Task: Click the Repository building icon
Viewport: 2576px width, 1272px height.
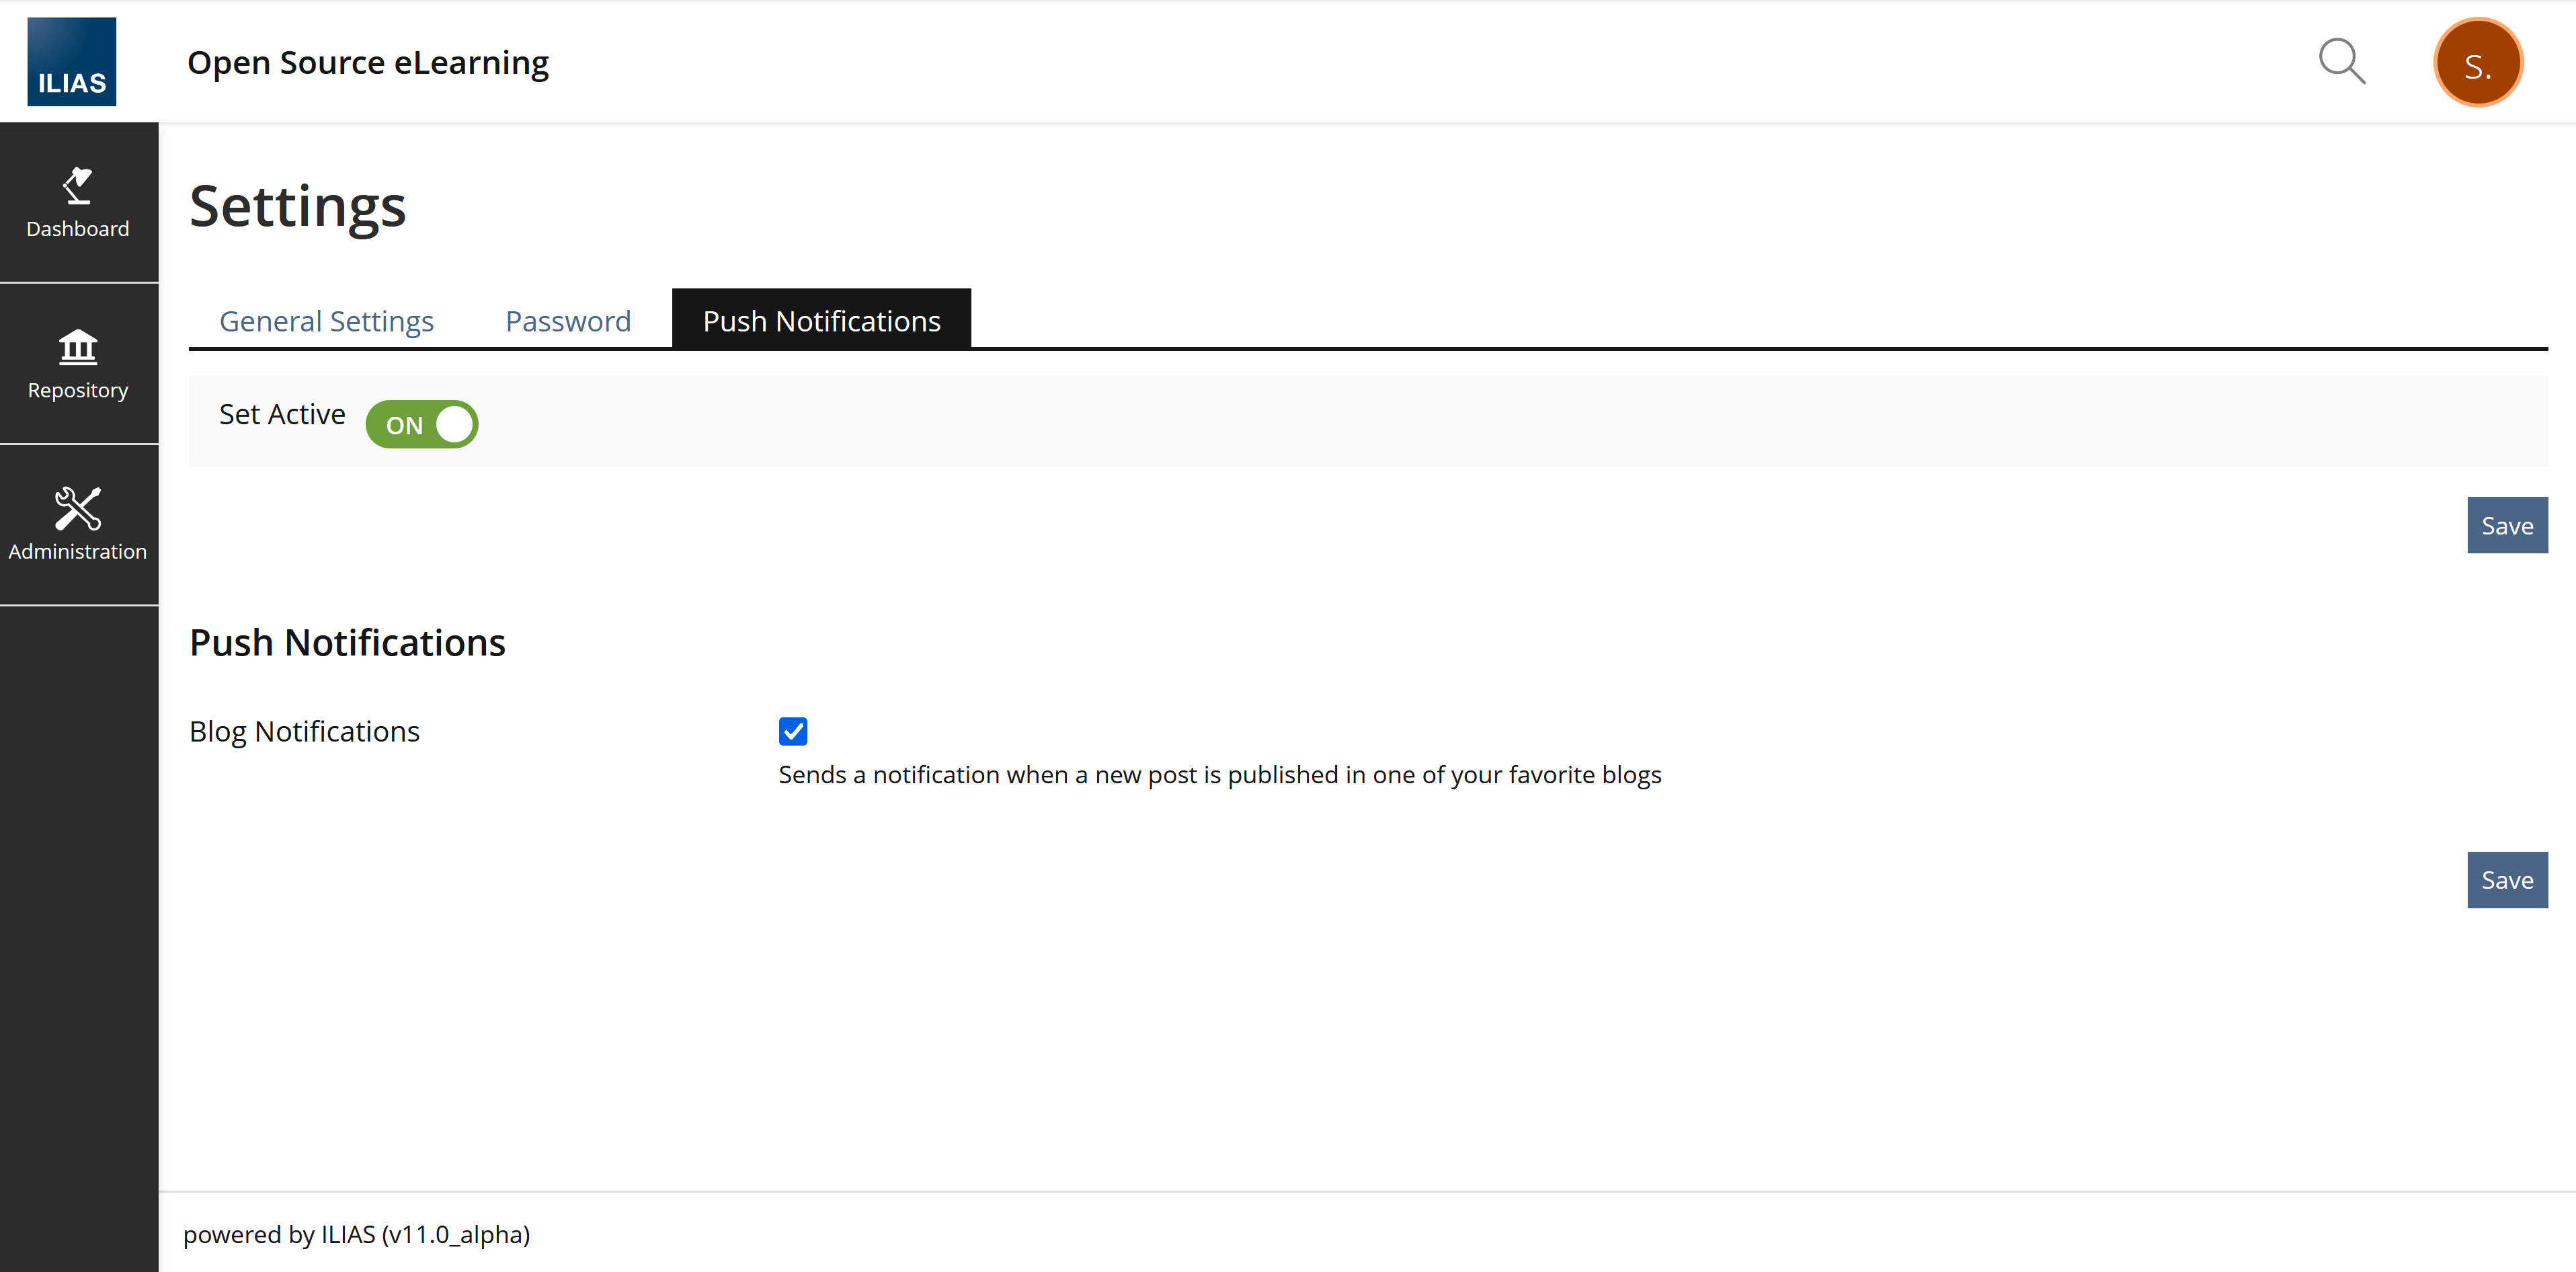Action: click(77, 347)
